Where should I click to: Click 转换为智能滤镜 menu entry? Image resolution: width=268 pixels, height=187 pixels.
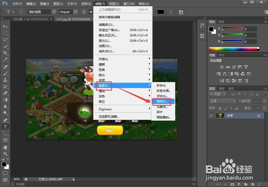click(x=123, y=17)
